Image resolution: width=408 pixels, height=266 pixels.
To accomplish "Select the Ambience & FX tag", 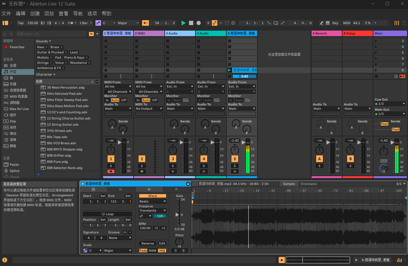I will click(x=51, y=68).
